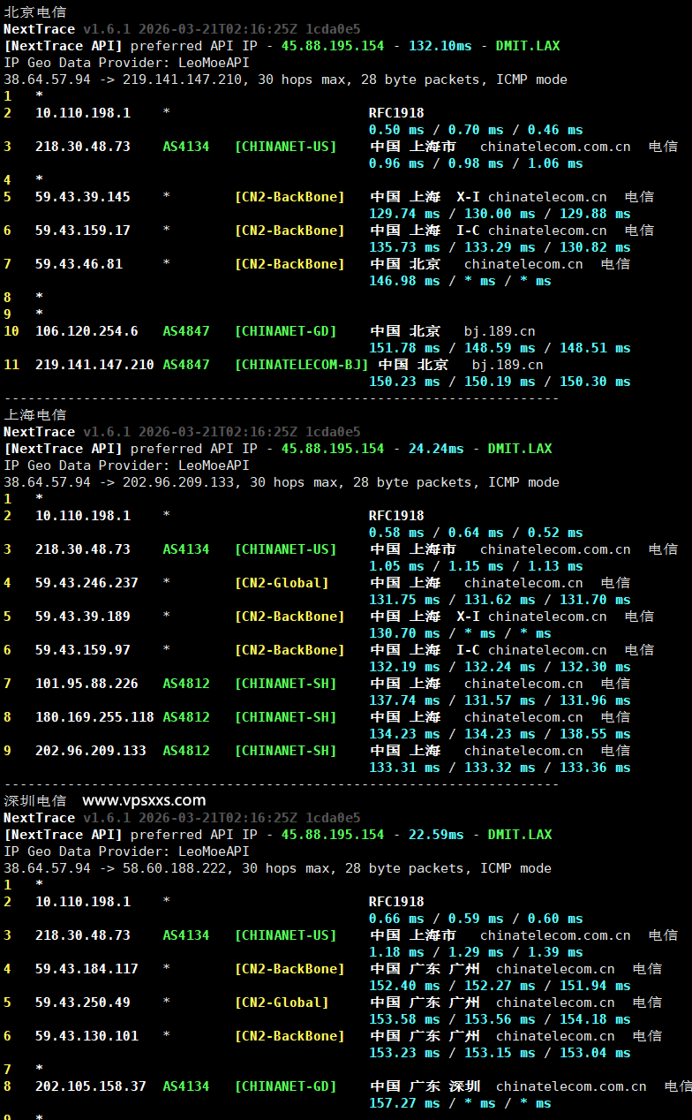Image resolution: width=692 pixels, height=1120 pixels.
Task: Click hop IP address 59.43.130.101
Action: pos(86,1036)
